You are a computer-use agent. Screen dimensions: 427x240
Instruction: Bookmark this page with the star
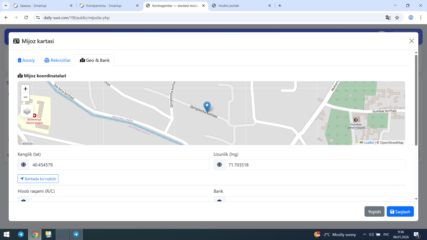point(397,18)
